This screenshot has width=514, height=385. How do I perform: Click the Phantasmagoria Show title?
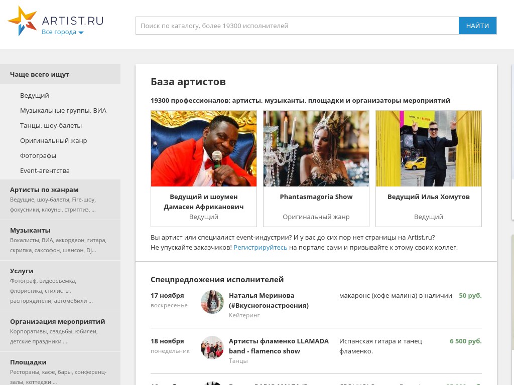(x=316, y=197)
